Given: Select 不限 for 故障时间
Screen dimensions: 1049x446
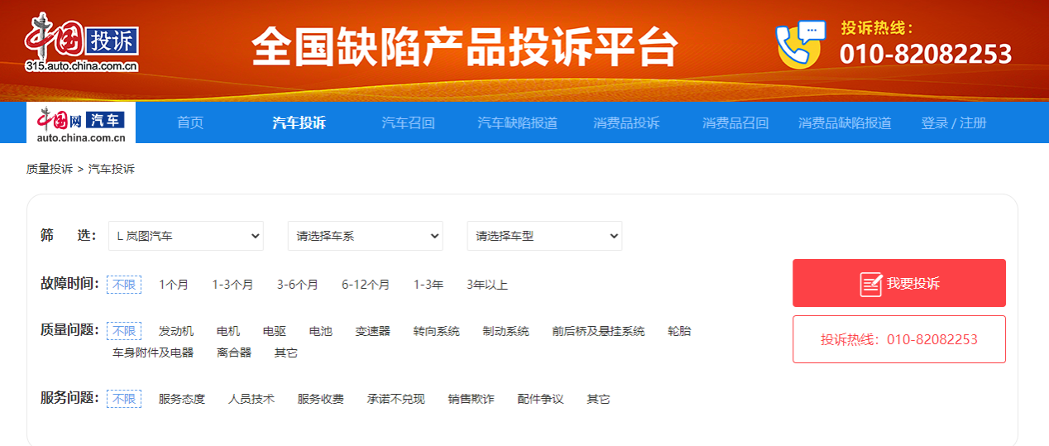Looking at the screenshot, I should pyautogui.click(x=124, y=285).
